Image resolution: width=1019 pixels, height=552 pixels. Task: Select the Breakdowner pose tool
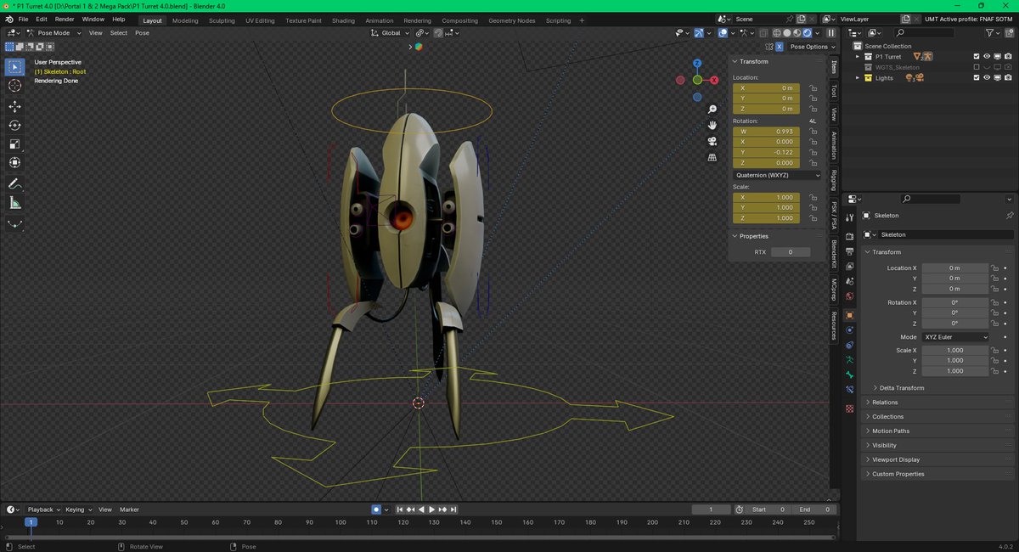(14, 224)
